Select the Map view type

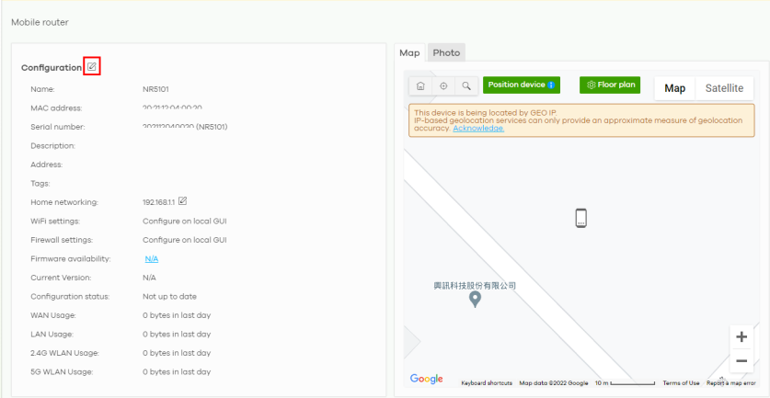click(x=675, y=88)
